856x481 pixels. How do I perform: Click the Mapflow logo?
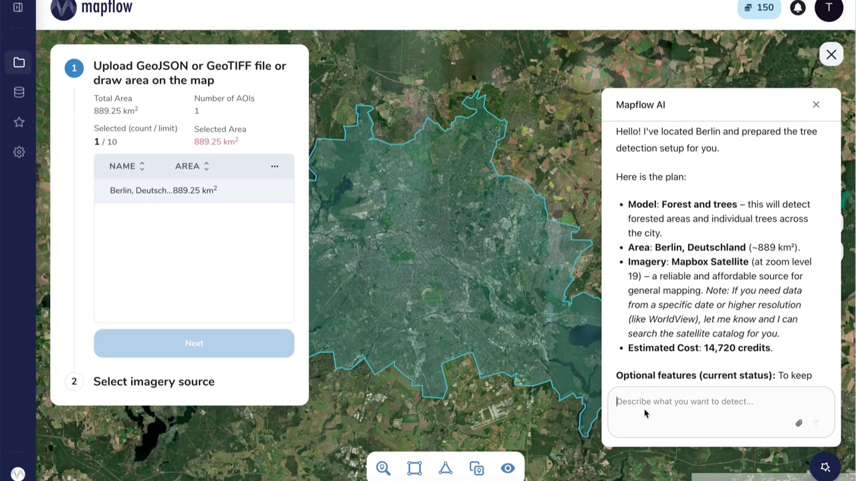[92, 9]
